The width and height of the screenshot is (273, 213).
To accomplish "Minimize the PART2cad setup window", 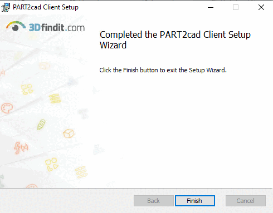I will pyautogui.click(x=211, y=7).
